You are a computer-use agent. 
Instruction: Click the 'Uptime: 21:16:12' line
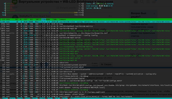[94, 8]
